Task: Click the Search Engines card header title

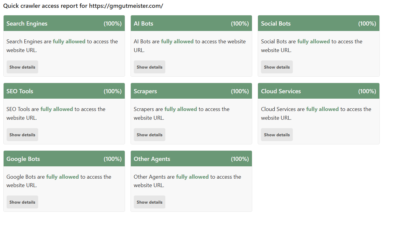Action: point(27,23)
